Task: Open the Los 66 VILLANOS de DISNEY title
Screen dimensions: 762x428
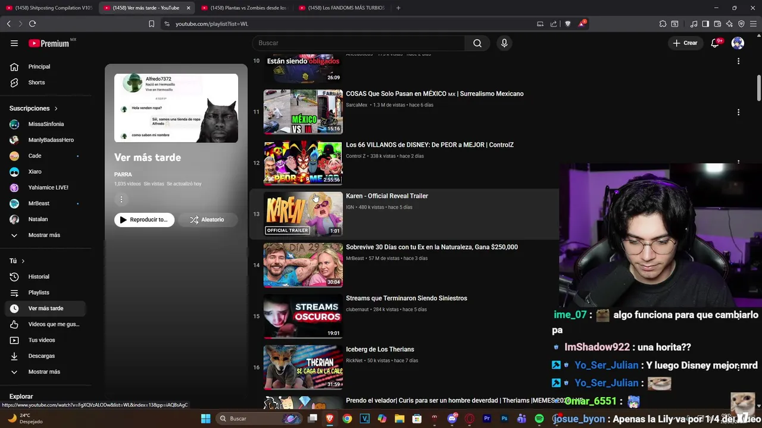Action: coord(430,145)
